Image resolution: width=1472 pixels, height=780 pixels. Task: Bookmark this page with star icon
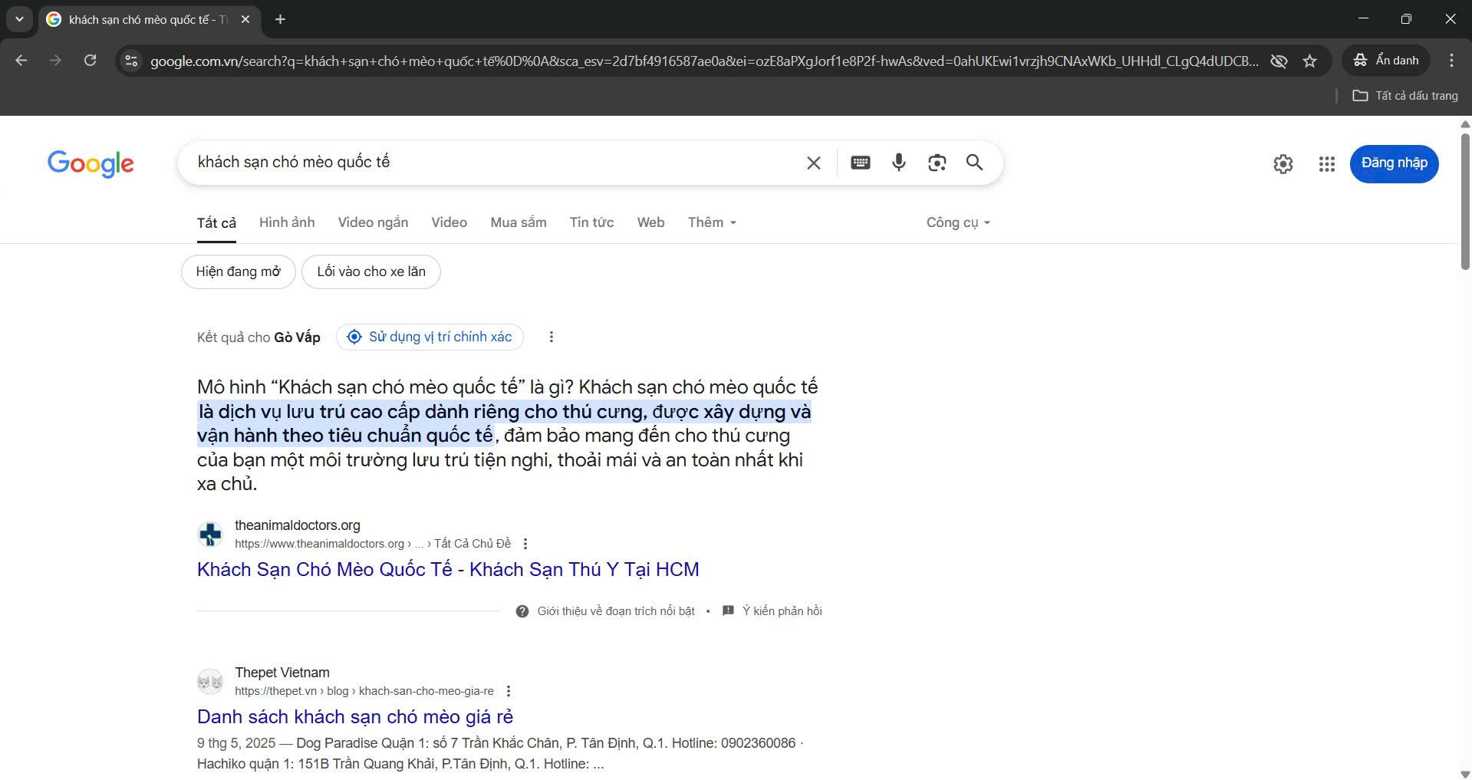[x=1310, y=61]
